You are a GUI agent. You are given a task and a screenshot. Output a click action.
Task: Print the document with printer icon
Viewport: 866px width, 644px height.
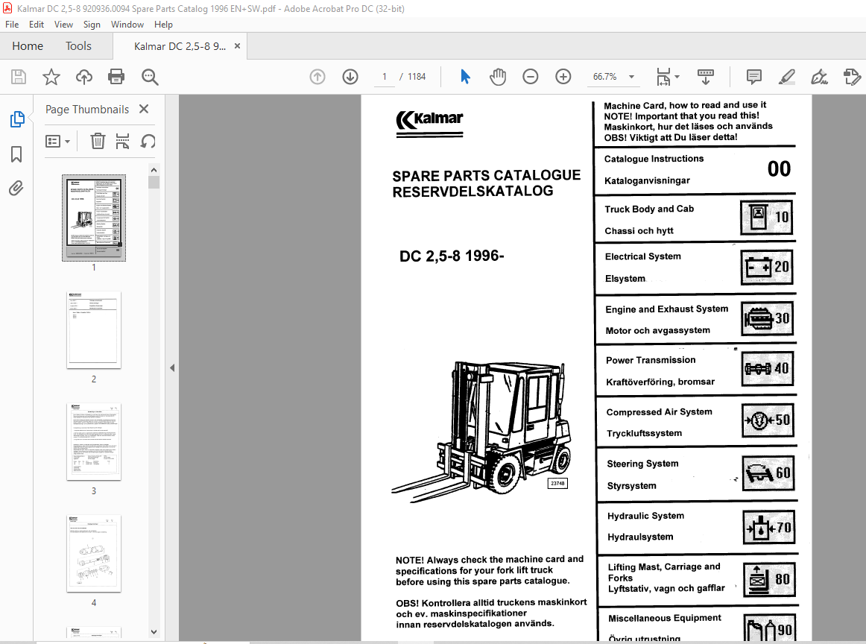116,77
